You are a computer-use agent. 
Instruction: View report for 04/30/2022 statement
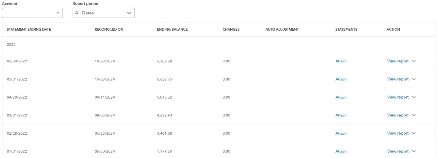pos(397,97)
